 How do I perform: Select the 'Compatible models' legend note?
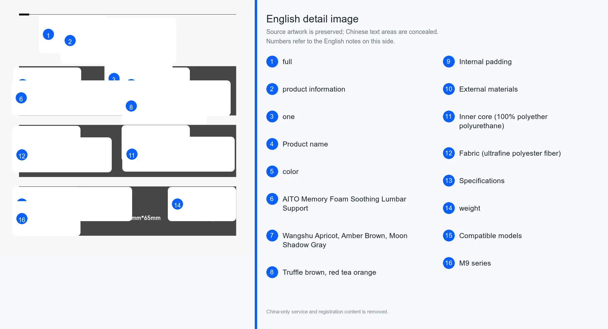(x=490, y=236)
